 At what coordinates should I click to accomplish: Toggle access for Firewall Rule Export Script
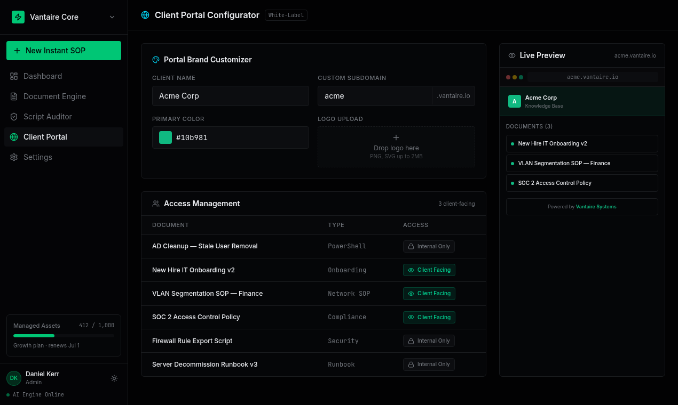click(x=429, y=341)
